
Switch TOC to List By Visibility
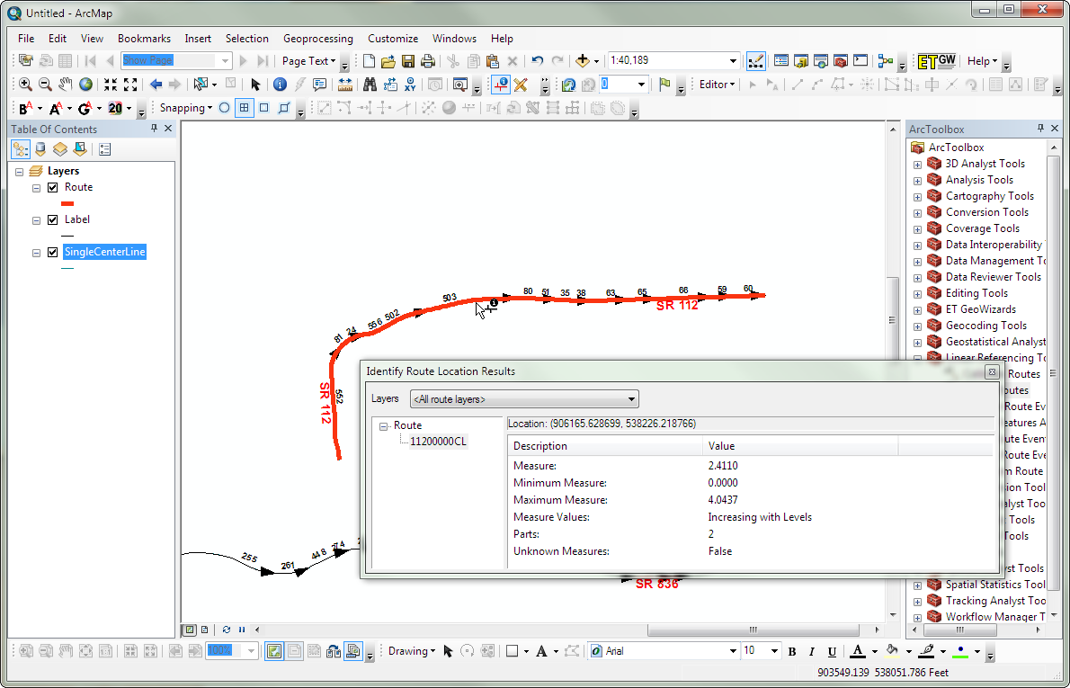coord(60,148)
